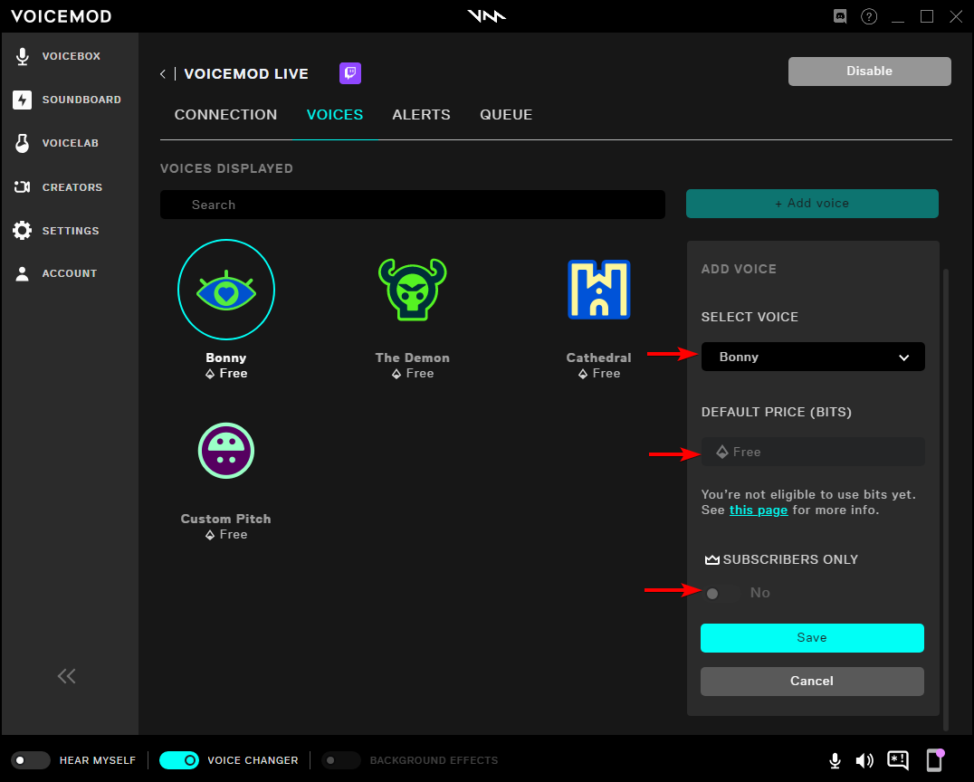Viewport: 974px width, 782px height.
Task: Click the Twitch integration icon
Action: click(350, 73)
